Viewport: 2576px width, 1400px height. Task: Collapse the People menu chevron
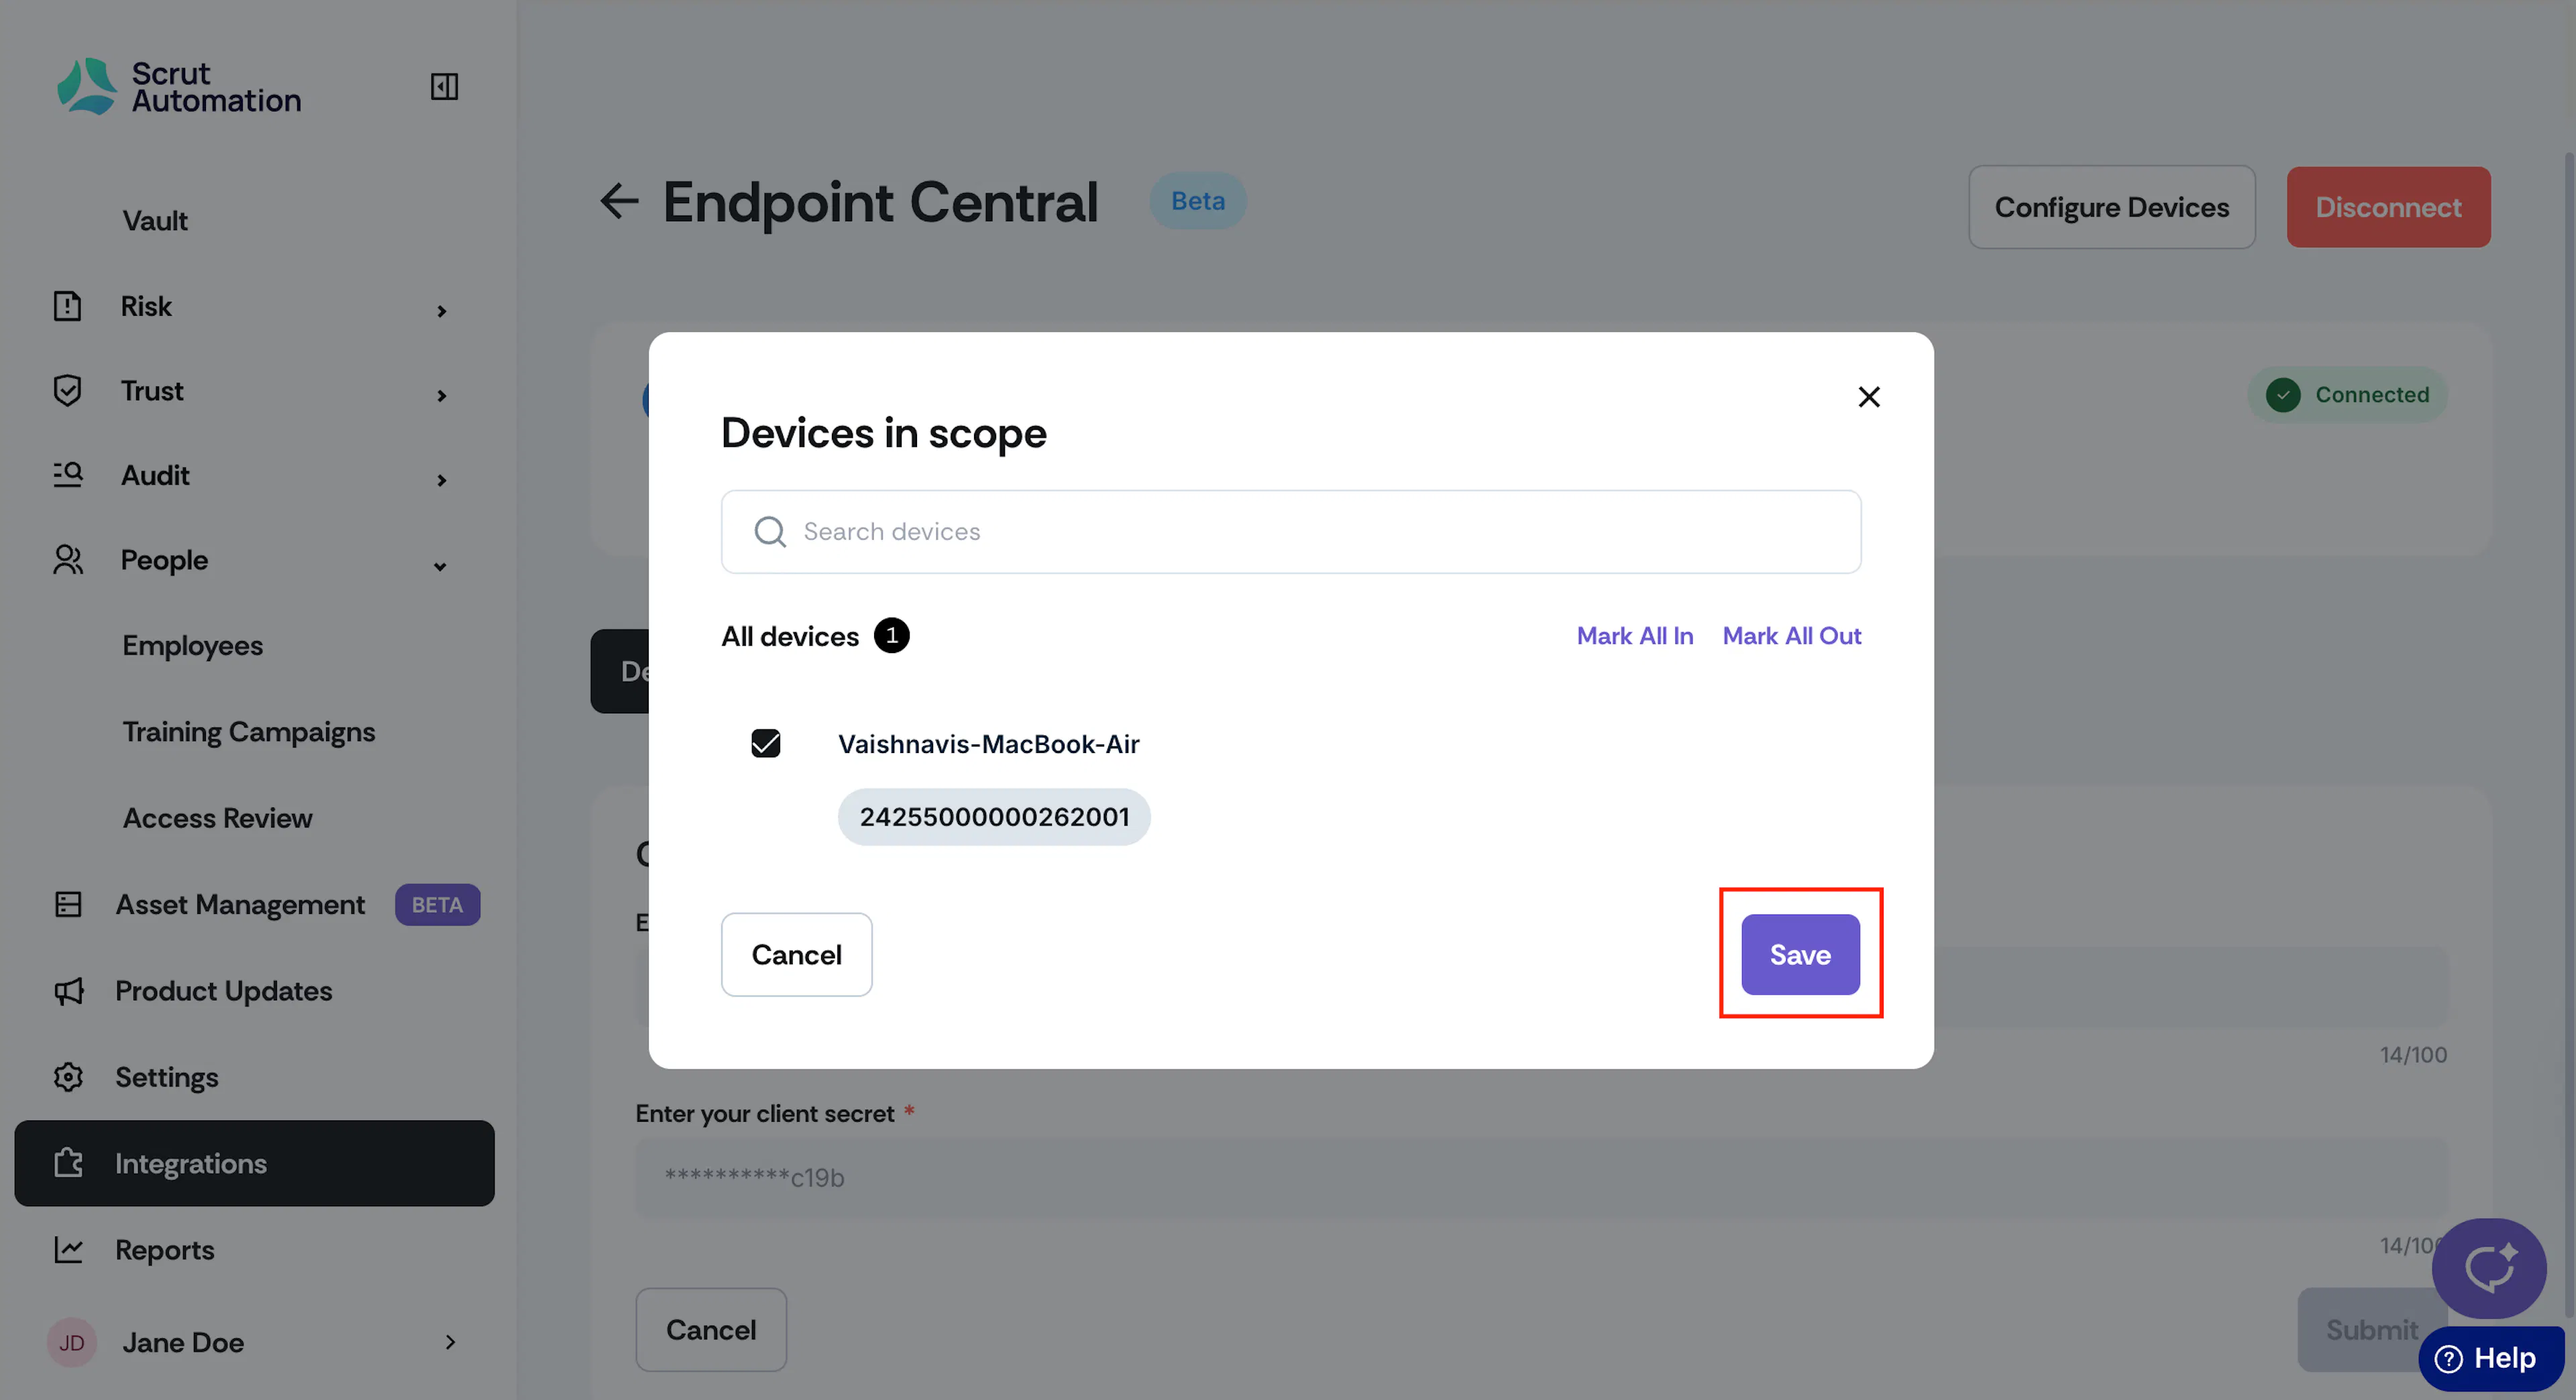(440, 567)
